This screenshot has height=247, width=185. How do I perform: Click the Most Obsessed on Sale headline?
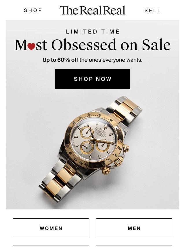point(92,45)
